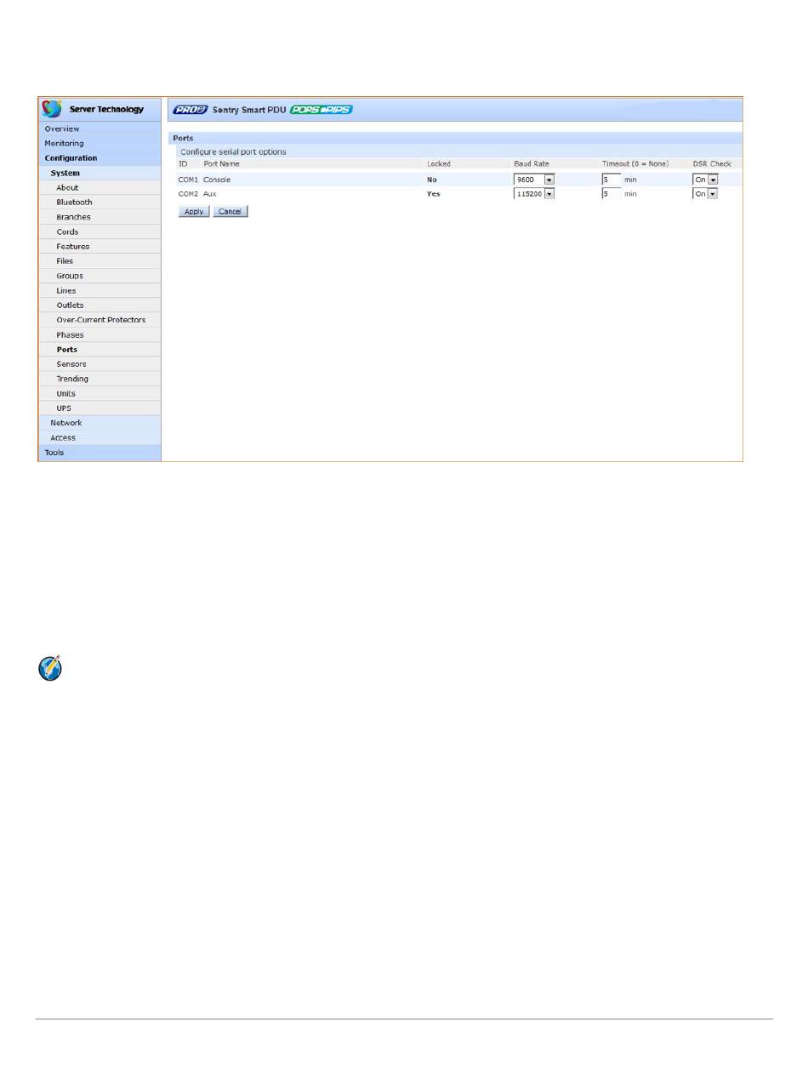Open the Phases page

point(100,335)
